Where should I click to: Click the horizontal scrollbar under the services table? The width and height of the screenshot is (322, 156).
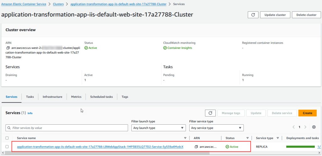(x=107, y=153)
